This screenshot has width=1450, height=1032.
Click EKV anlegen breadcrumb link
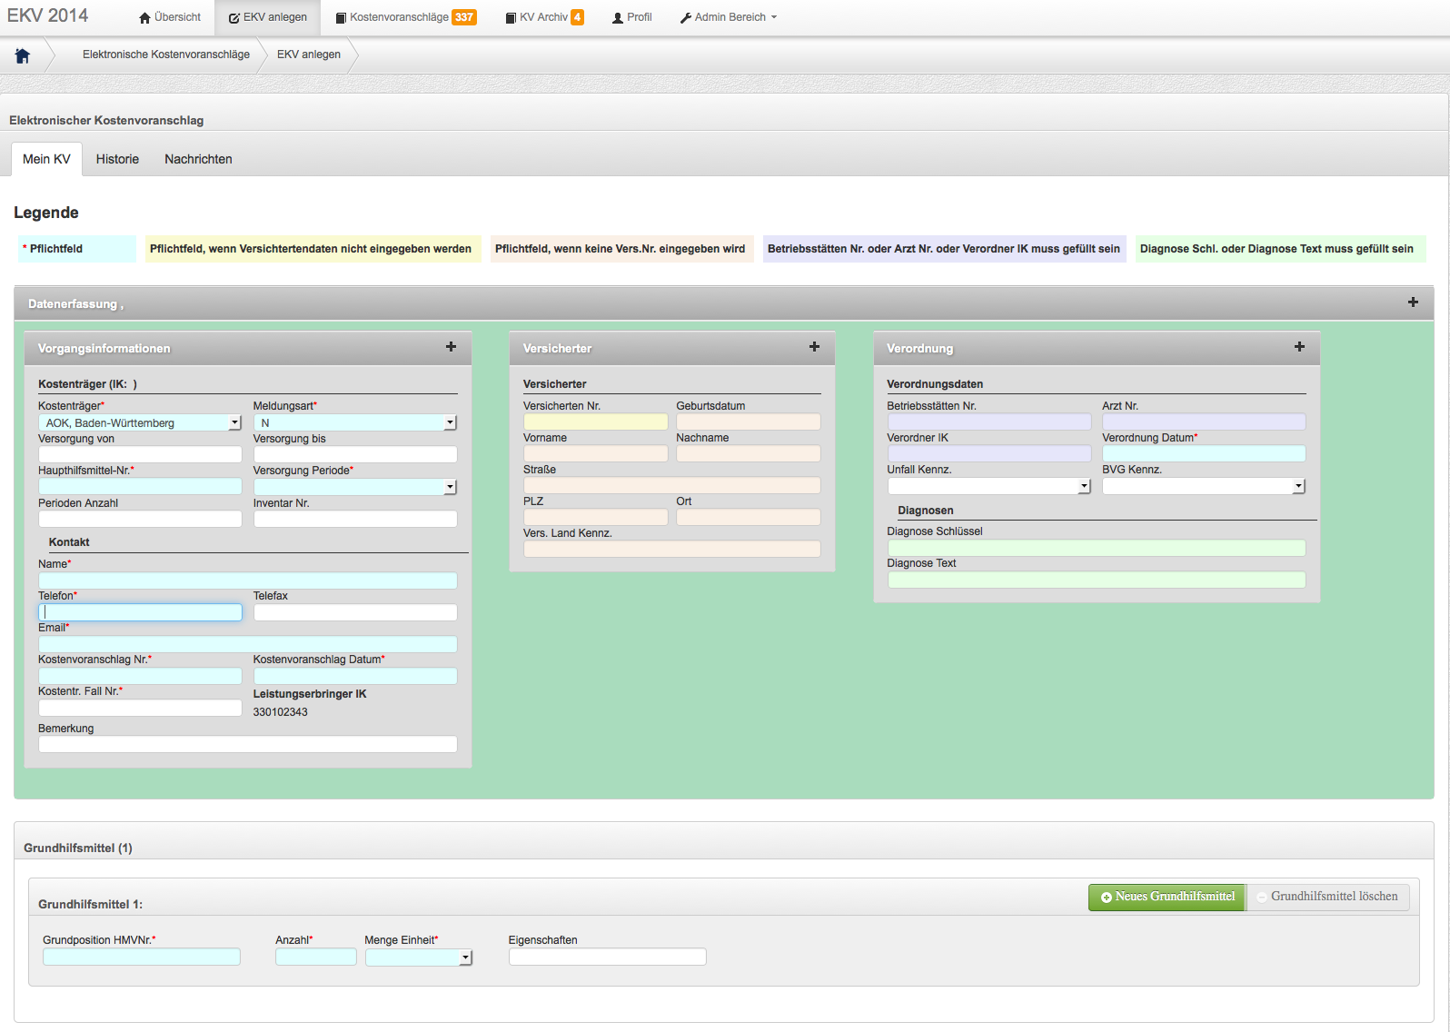click(309, 55)
